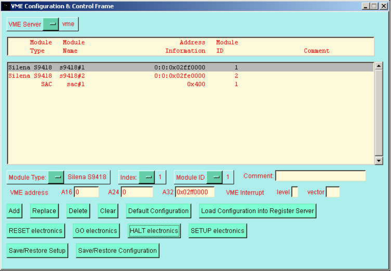Viewport: 392px width, 271px height.
Task: Open the Module ID option menu
Action: [215, 177]
